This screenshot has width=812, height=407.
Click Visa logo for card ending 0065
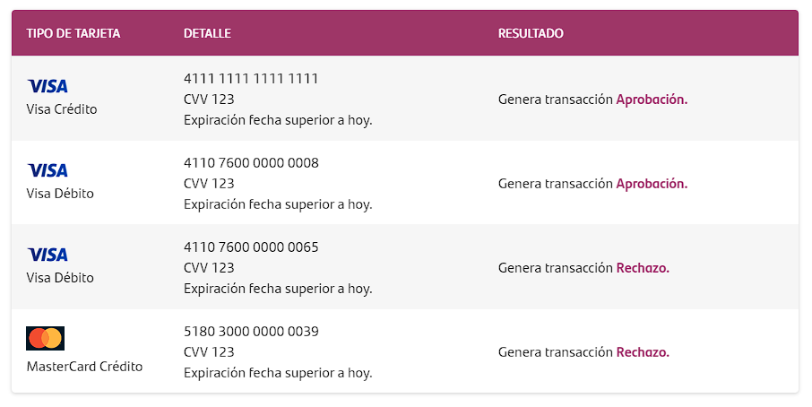(x=48, y=255)
